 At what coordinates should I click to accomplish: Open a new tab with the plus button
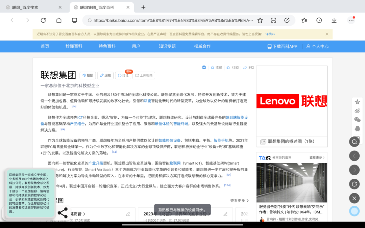click(143, 7)
